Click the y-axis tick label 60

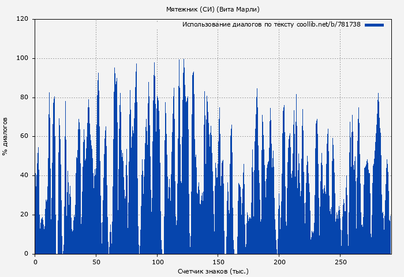24,137
